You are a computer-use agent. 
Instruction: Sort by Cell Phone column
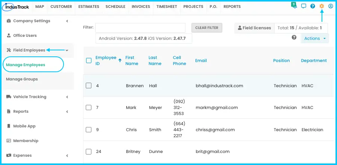[x=179, y=61]
